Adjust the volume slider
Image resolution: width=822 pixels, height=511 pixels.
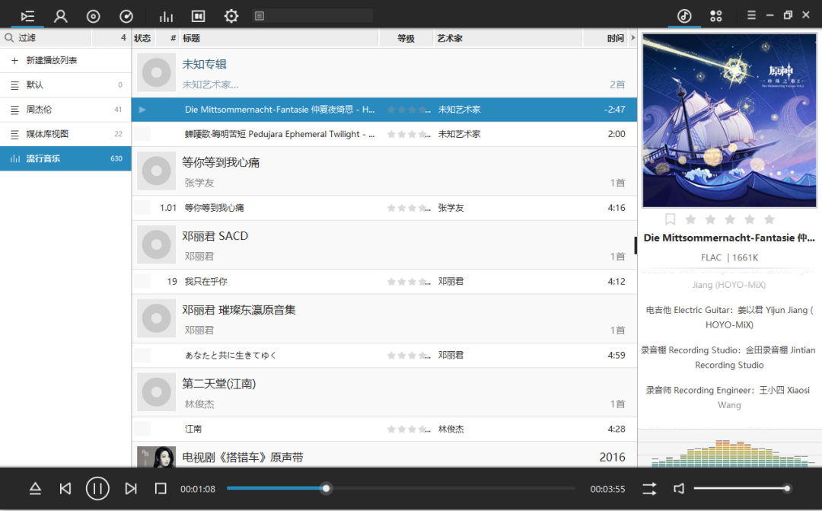[742, 488]
